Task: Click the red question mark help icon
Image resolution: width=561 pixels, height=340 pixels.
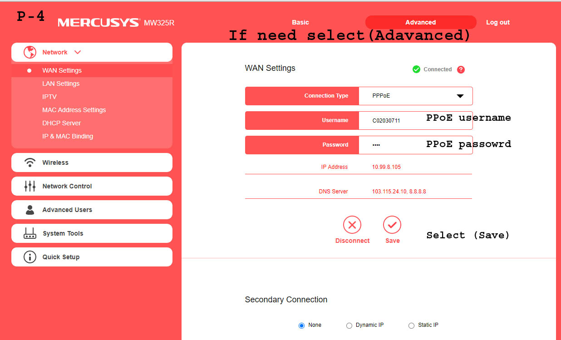Action: click(461, 69)
